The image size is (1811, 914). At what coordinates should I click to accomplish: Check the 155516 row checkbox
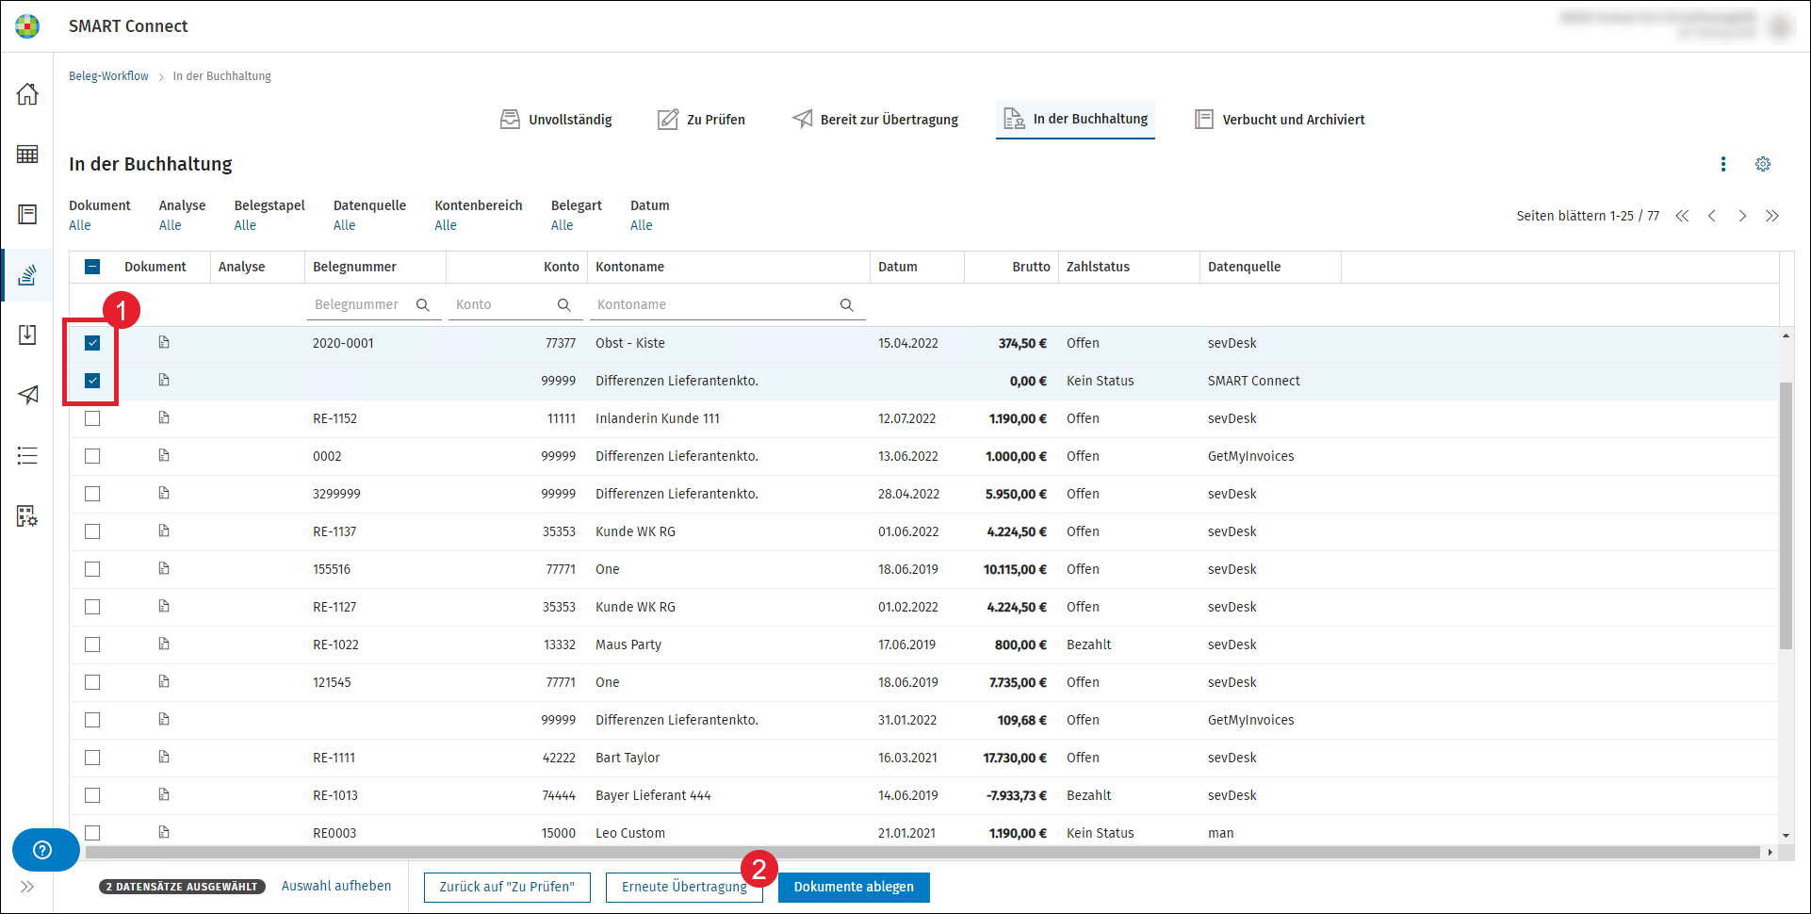92,569
